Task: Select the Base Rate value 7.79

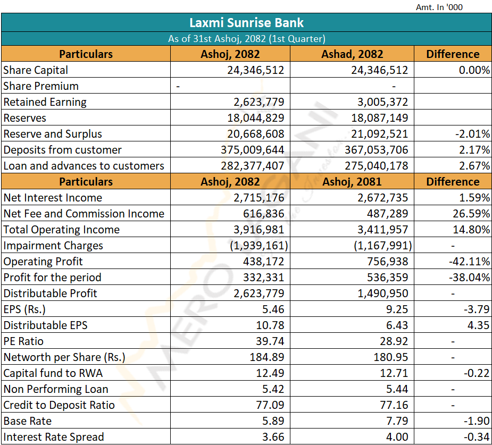Action: [x=394, y=421]
